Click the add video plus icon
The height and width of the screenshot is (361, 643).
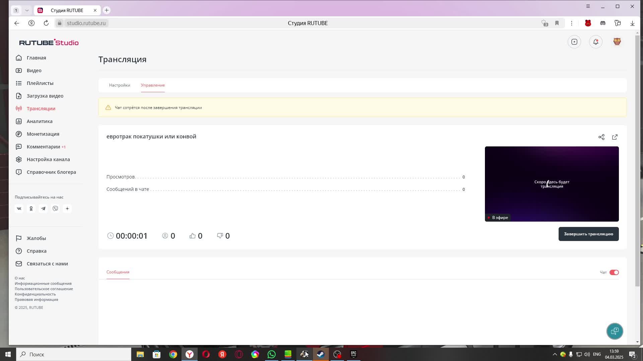coord(574,42)
